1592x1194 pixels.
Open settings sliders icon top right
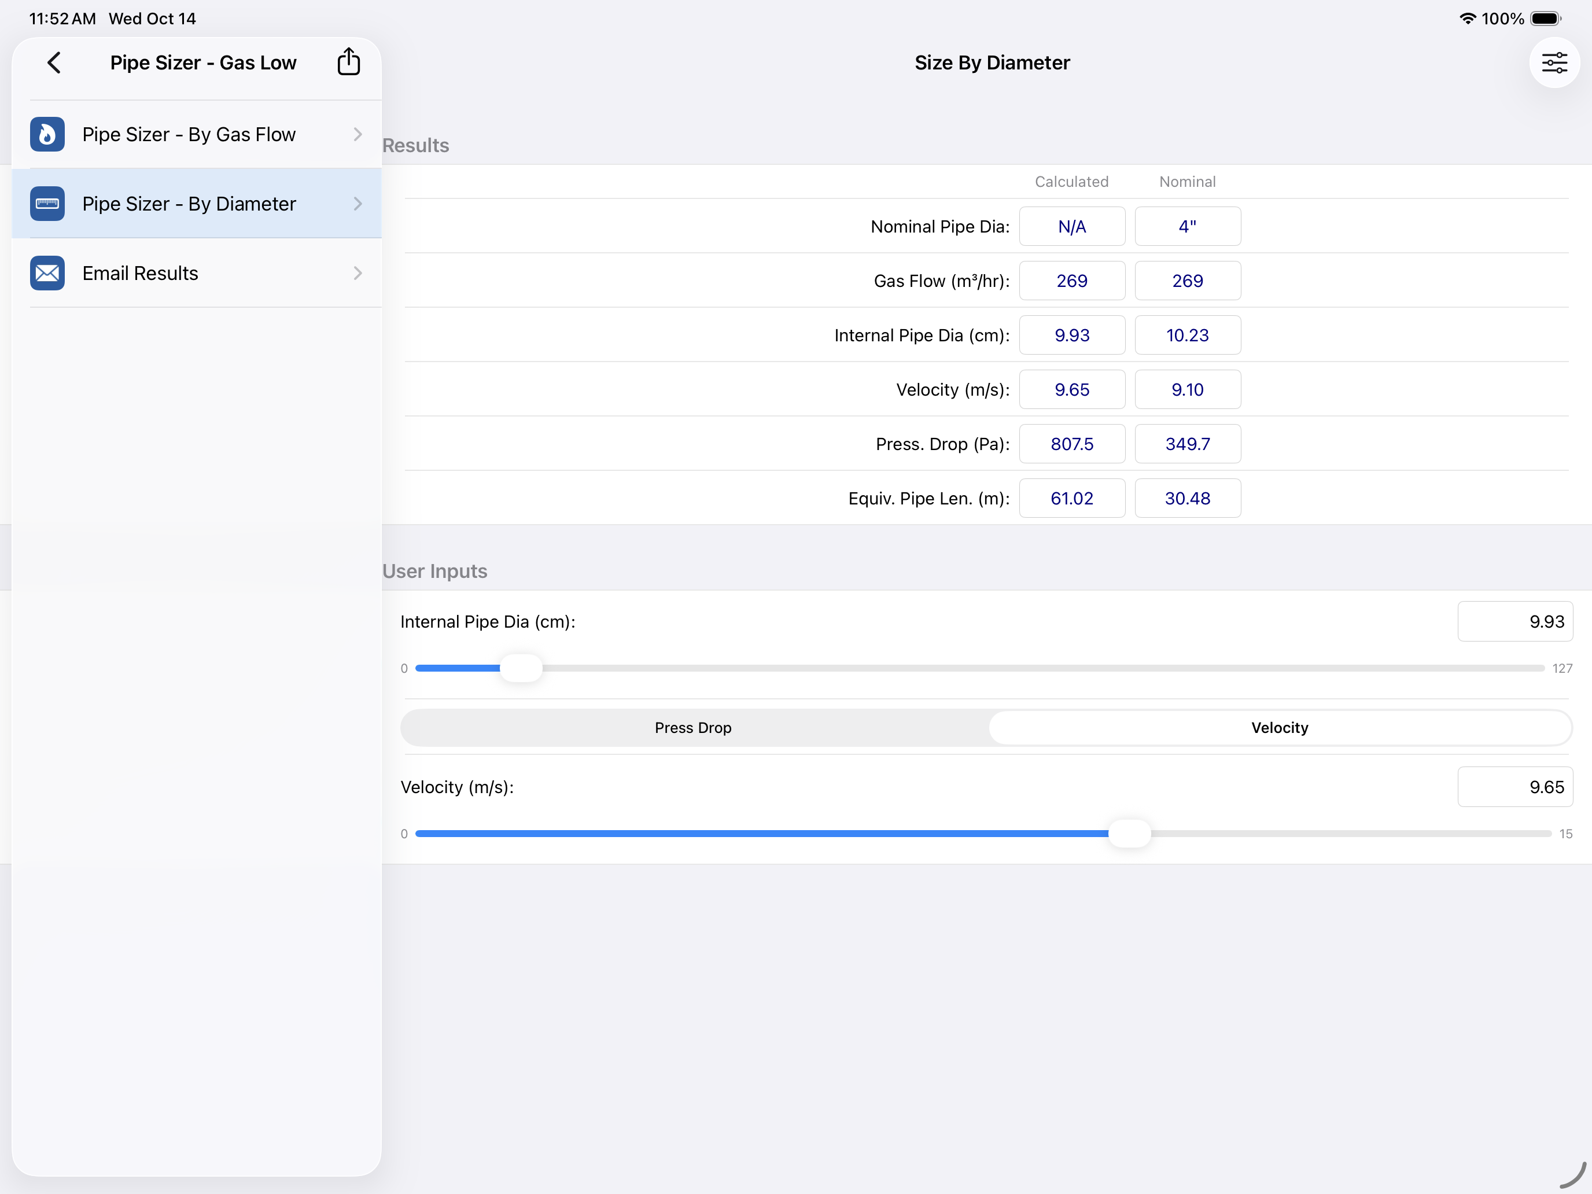(1554, 62)
